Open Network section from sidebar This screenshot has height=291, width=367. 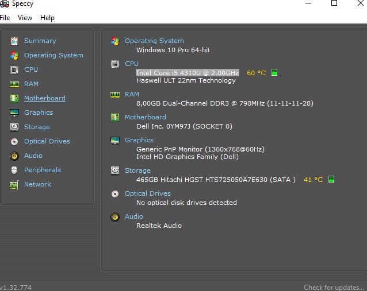coord(37,184)
